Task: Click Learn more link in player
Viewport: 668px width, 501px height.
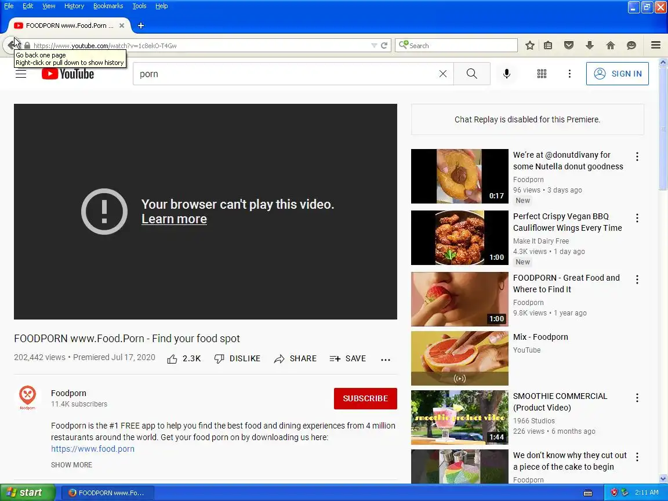Action: [174, 219]
